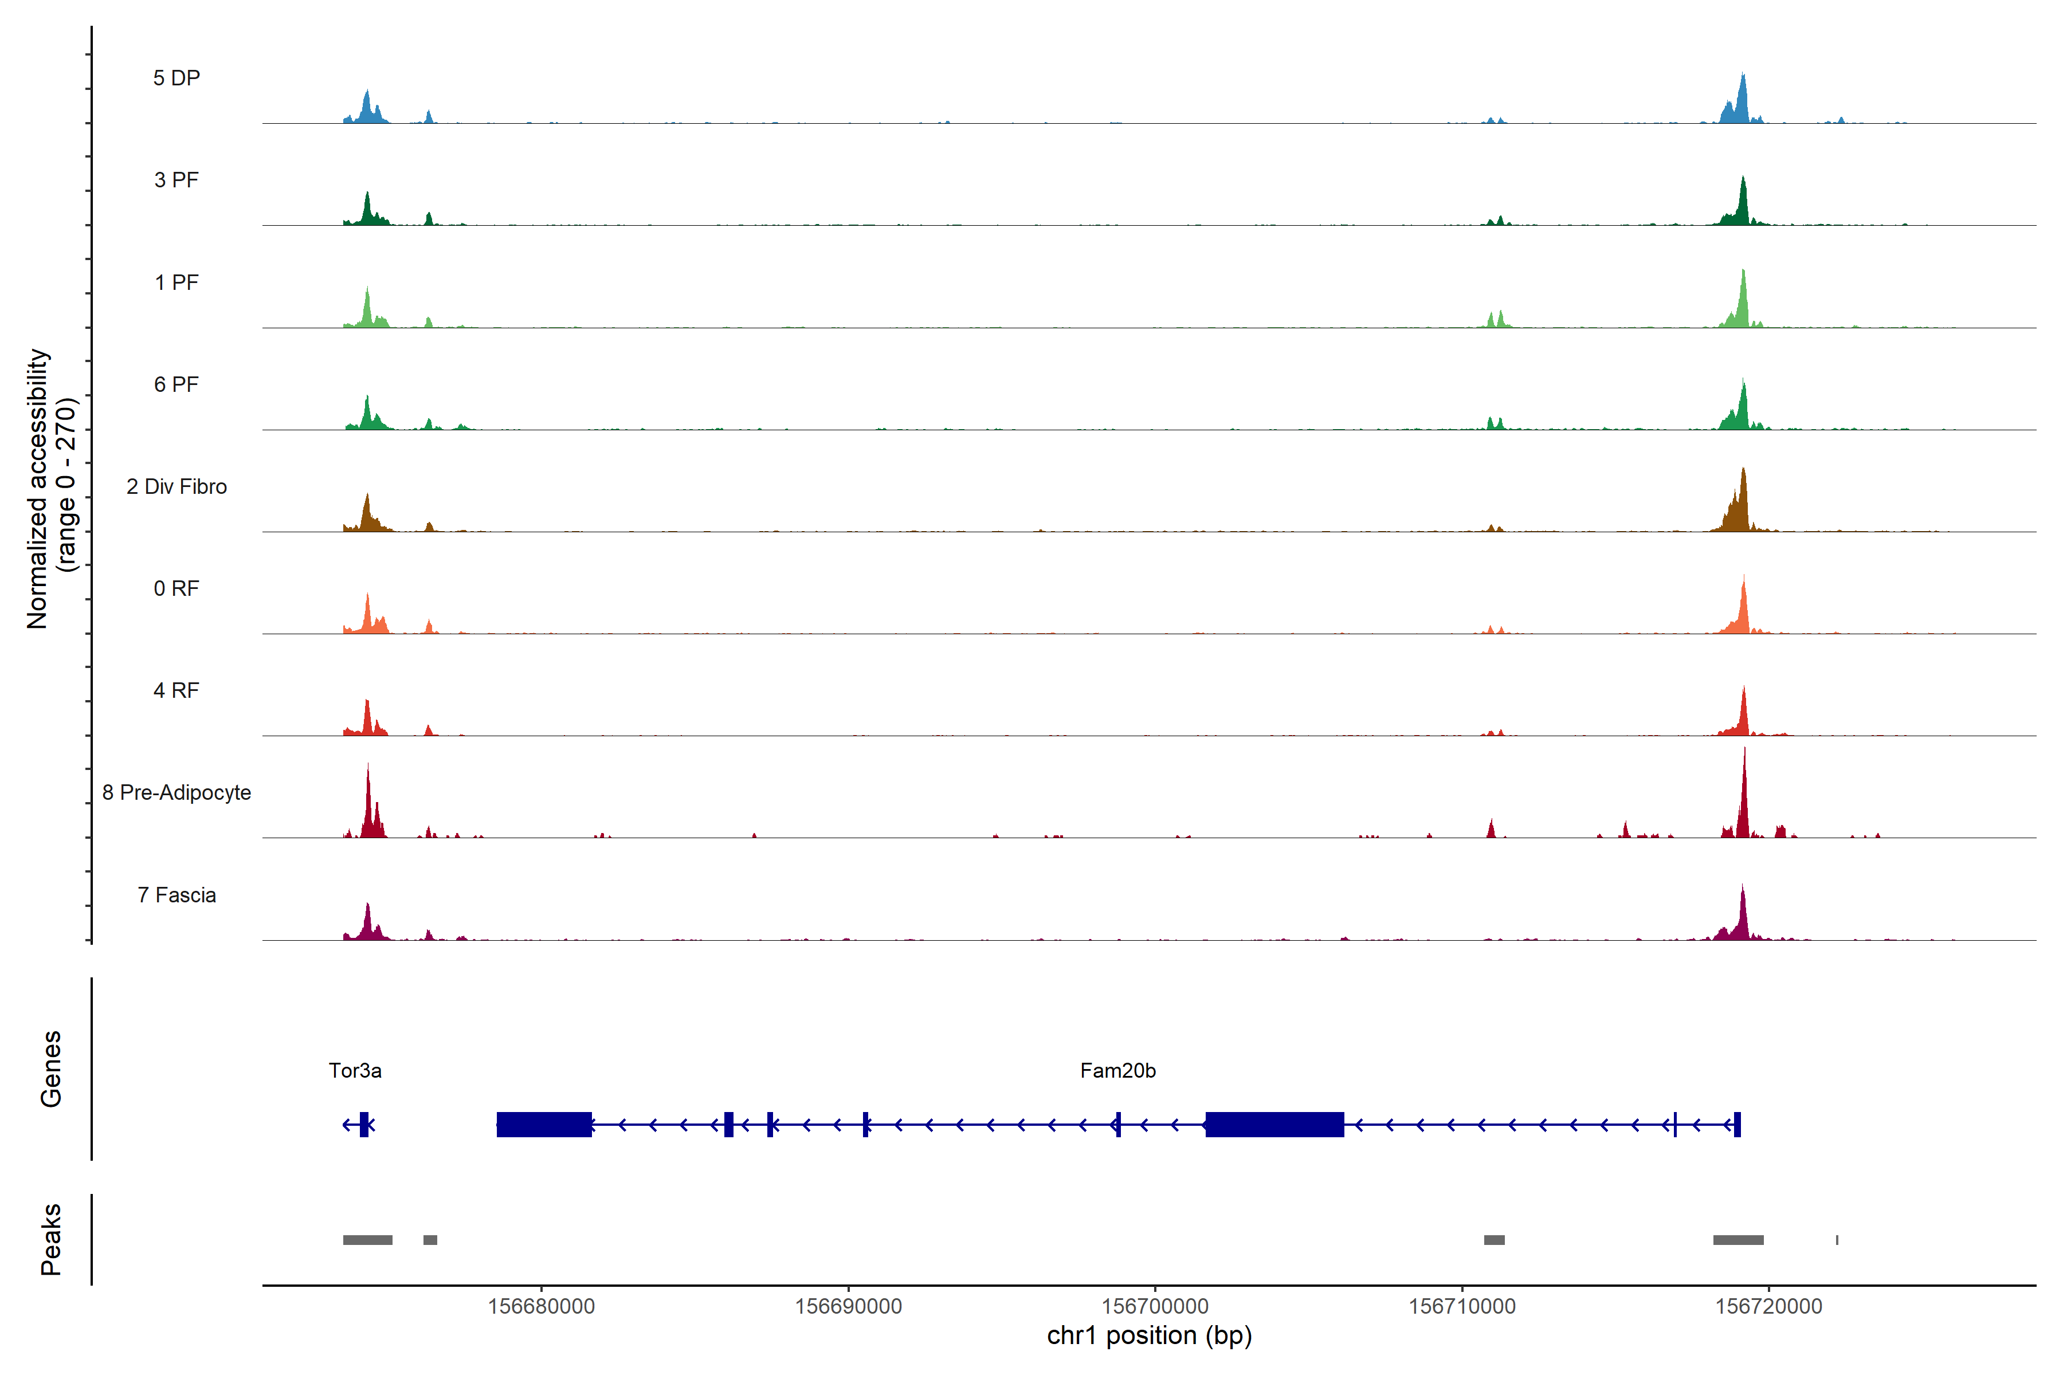Click the 156680000 axis tick label
The height and width of the screenshot is (1375, 2063).
(x=541, y=1306)
